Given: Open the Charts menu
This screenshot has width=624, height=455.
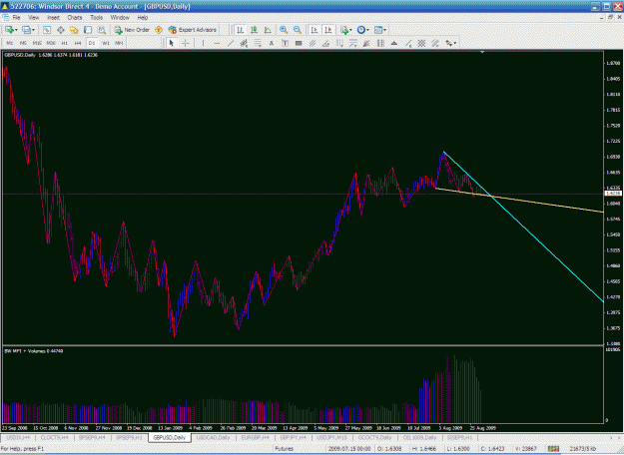Looking at the screenshot, I should tap(75, 18).
